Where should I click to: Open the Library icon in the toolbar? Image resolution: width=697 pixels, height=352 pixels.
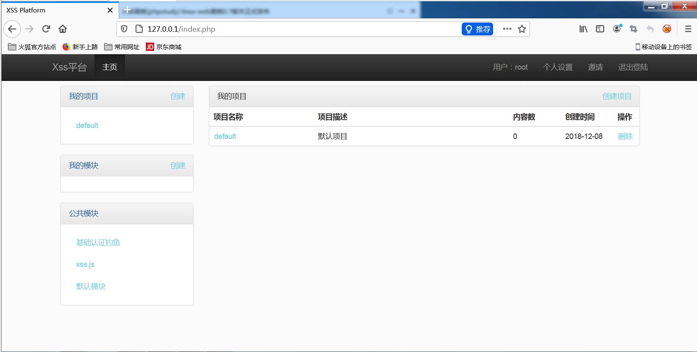tap(583, 29)
